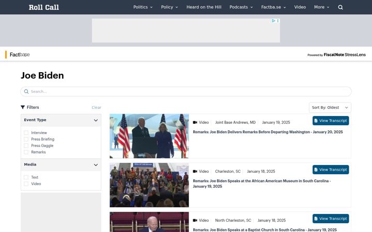The width and height of the screenshot is (372, 232).
Task: Click Factbase logo in sub-header
Action: pyautogui.click(x=20, y=55)
